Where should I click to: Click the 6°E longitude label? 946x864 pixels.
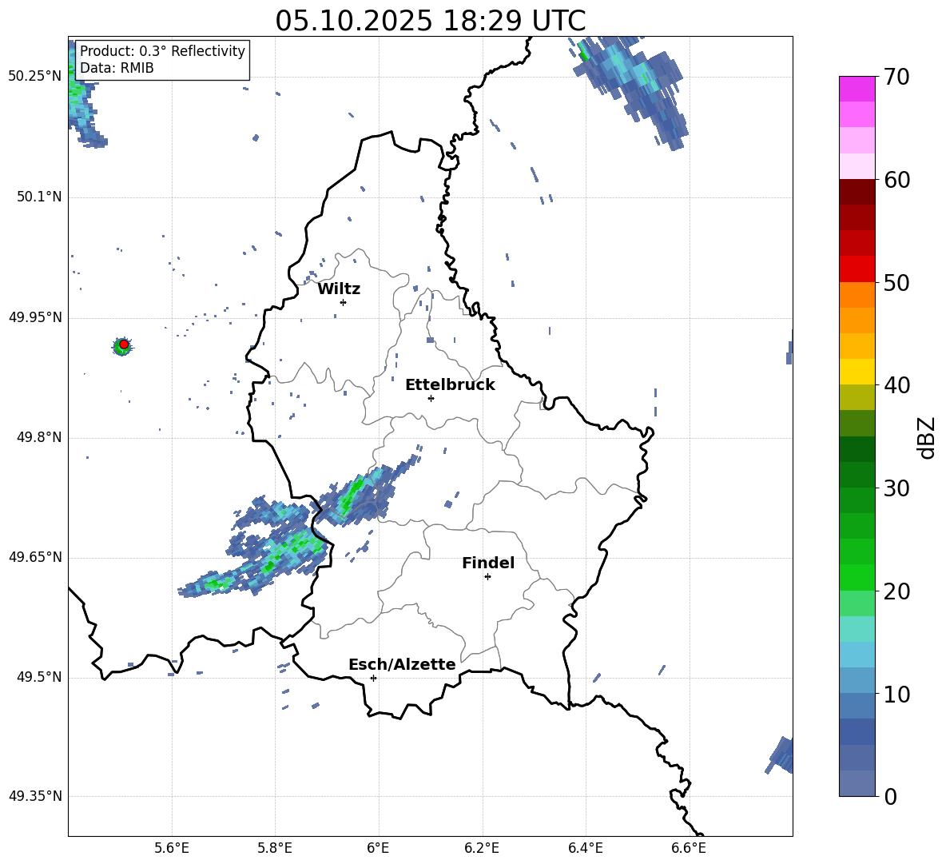coord(378,848)
